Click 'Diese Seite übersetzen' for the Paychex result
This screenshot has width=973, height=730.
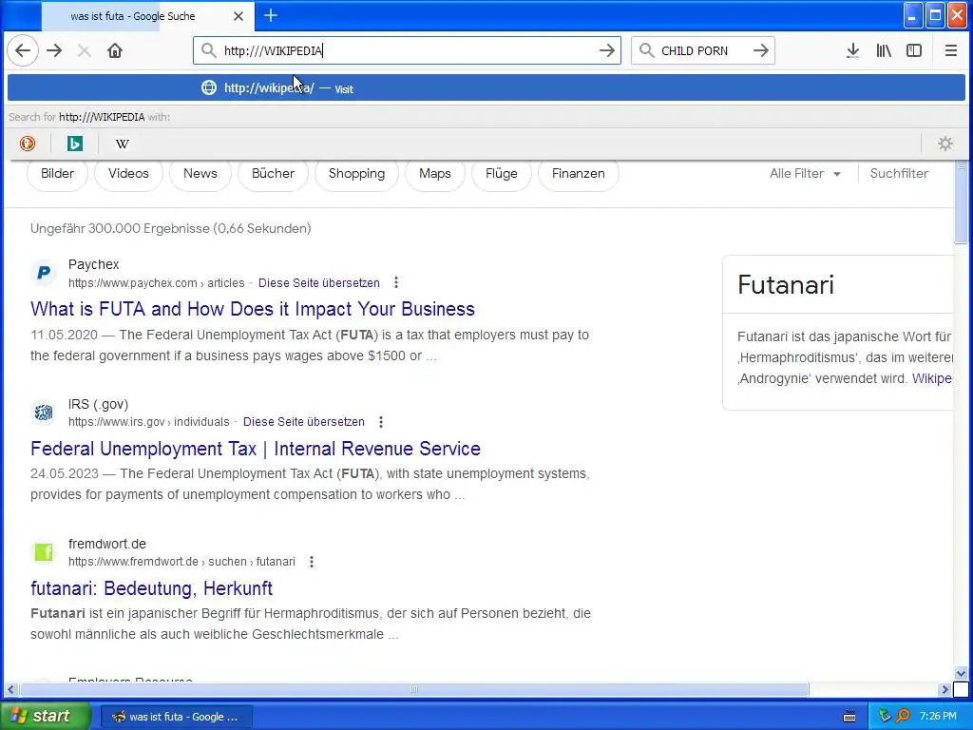point(319,283)
